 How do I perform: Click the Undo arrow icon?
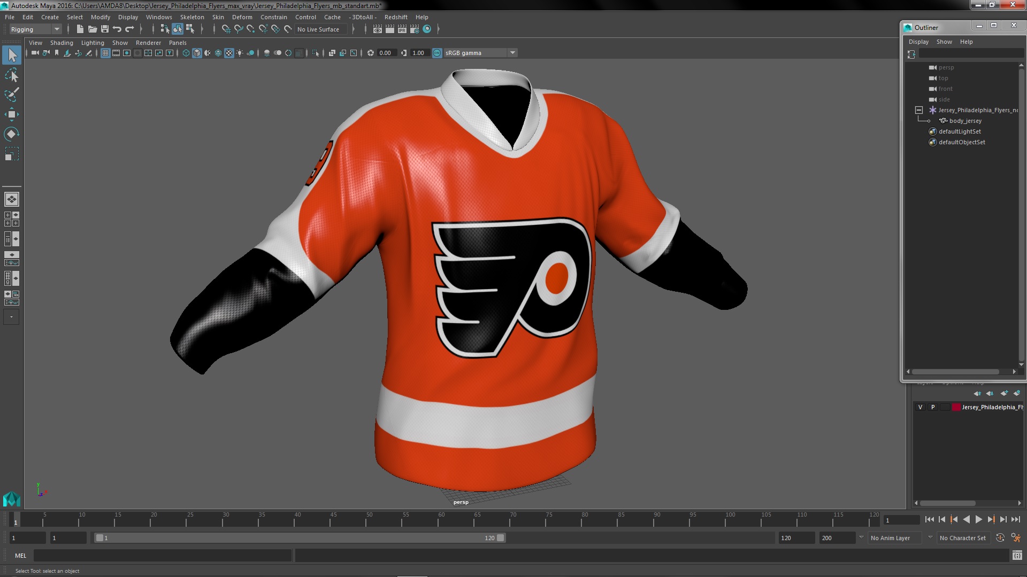tap(117, 29)
